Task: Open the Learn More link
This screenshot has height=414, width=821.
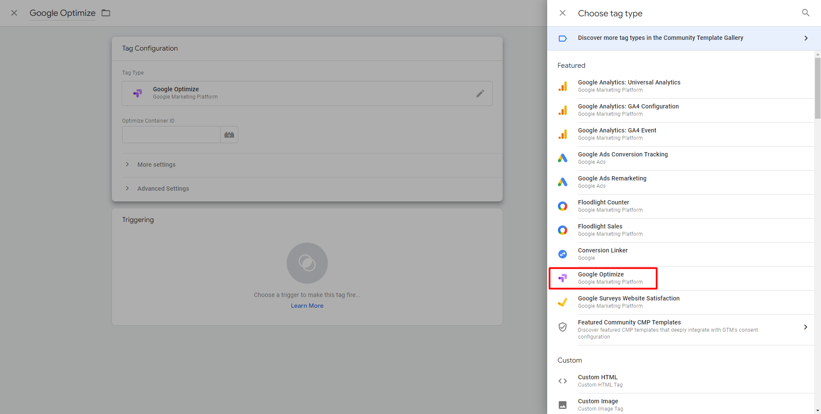Action: (307, 306)
